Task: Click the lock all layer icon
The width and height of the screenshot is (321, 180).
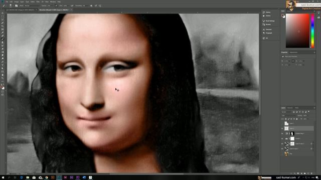Action: 297,119
